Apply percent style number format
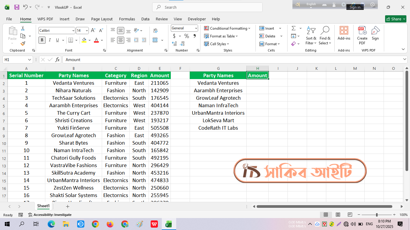 coord(187,36)
